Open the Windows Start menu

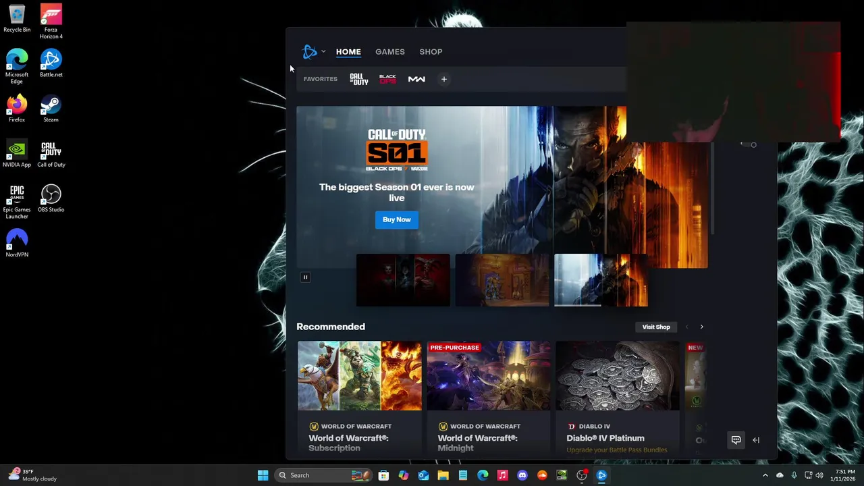tap(263, 475)
